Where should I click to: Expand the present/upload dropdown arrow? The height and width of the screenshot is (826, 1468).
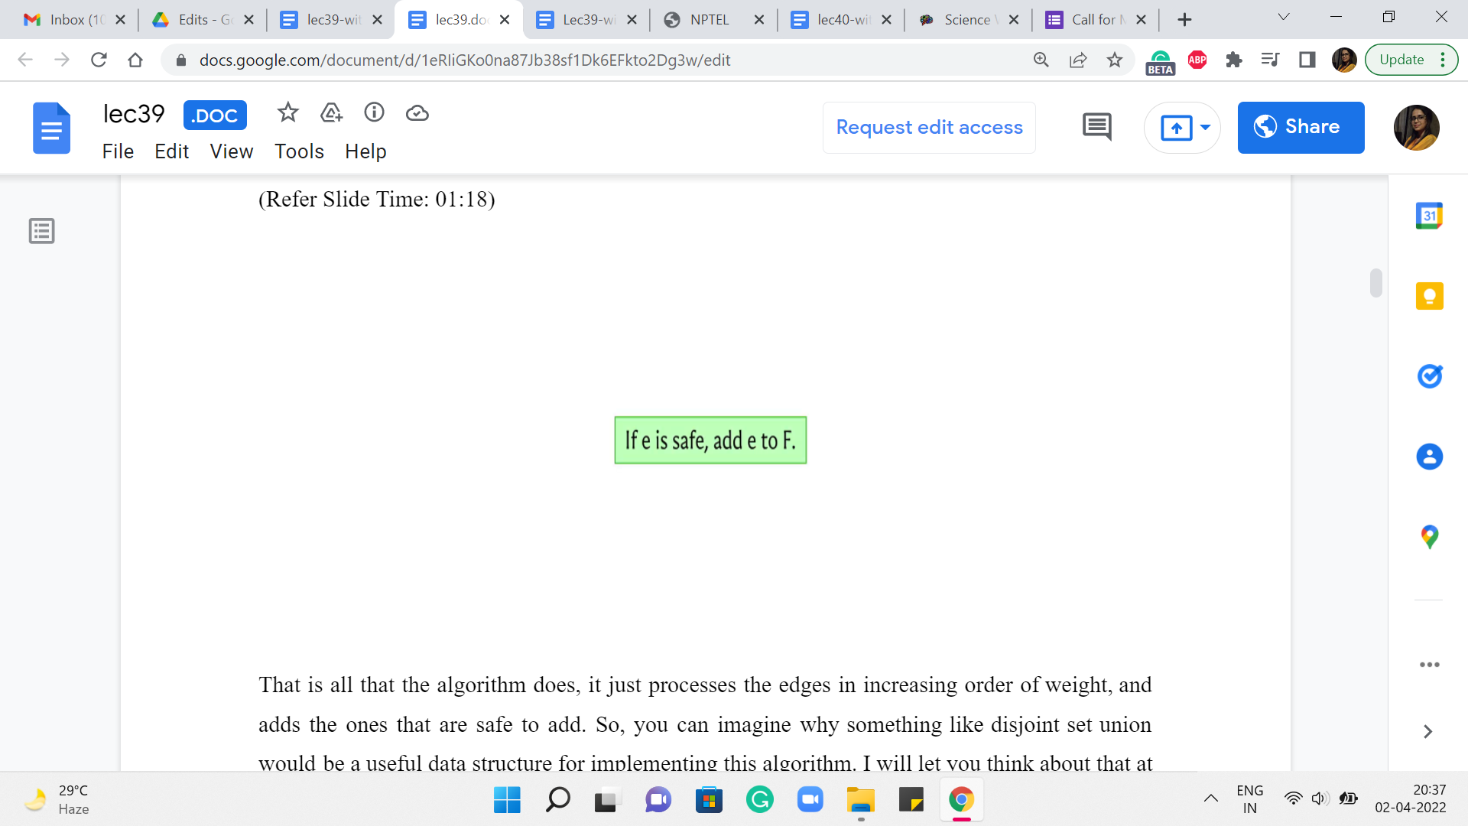[x=1206, y=127]
